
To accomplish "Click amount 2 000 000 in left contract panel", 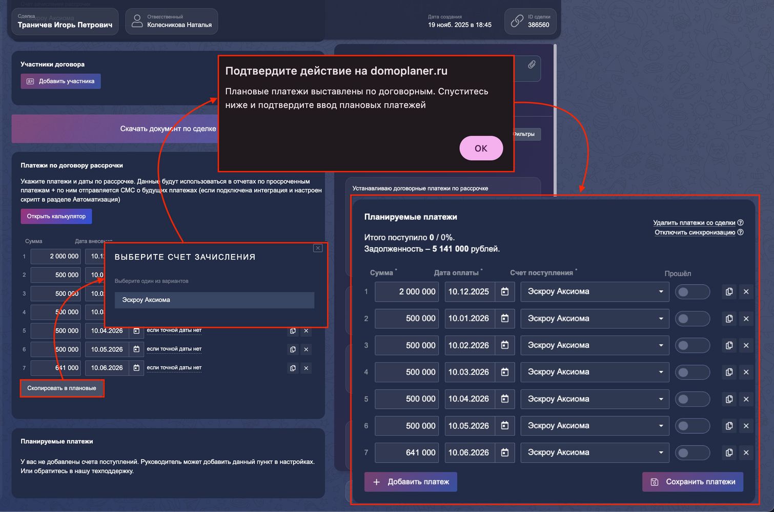I will point(55,257).
